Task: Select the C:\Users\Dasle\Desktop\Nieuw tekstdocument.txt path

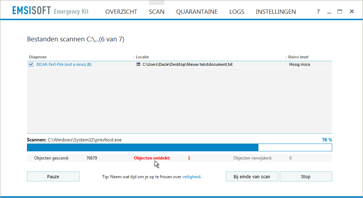Action: click(188, 64)
